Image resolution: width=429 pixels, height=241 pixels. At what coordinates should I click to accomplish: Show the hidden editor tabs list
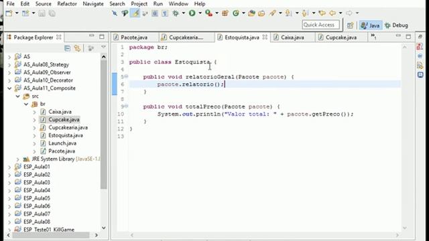373,36
